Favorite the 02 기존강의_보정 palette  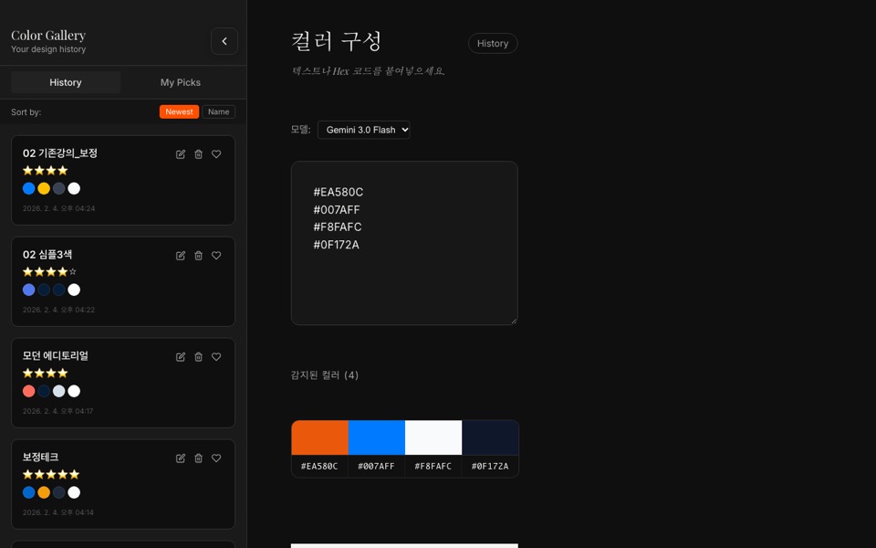[216, 154]
